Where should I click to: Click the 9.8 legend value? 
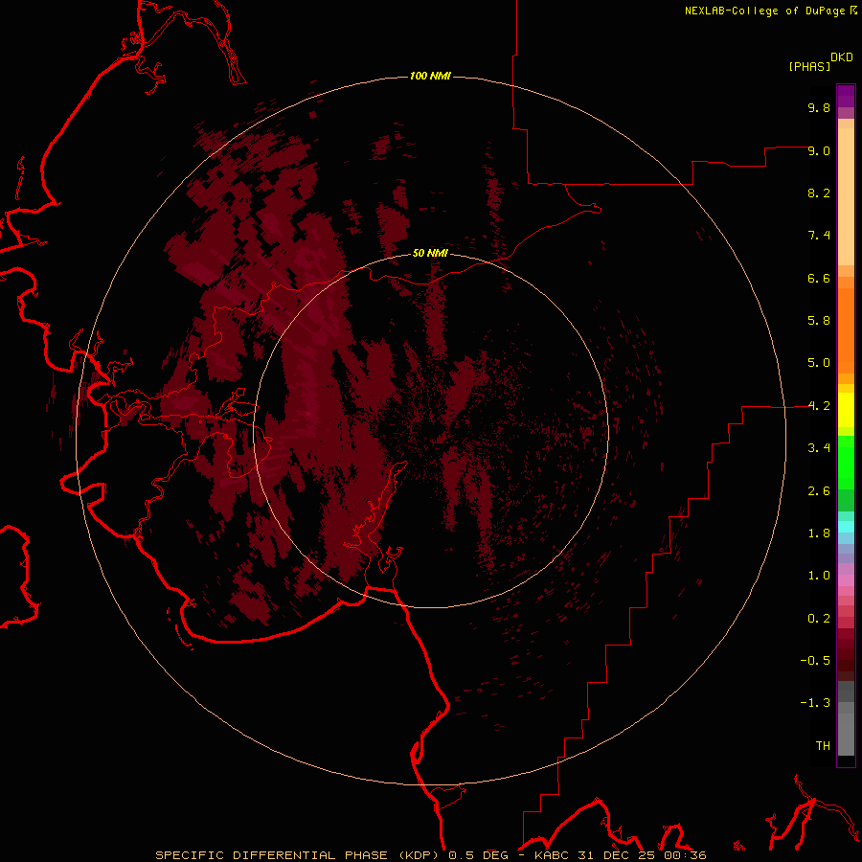tap(819, 107)
